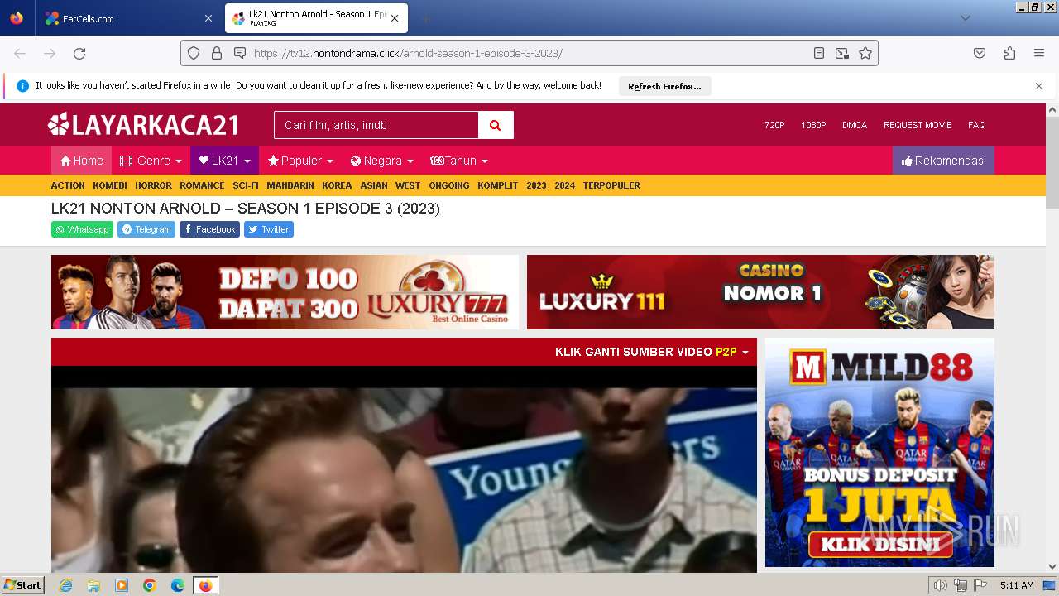Select KOREA category in yellow bar
The image size is (1059, 596).
(x=337, y=185)
